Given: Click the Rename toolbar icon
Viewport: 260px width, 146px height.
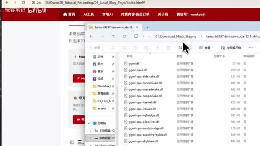Looking at the screenshot, I should pos(146,48).
